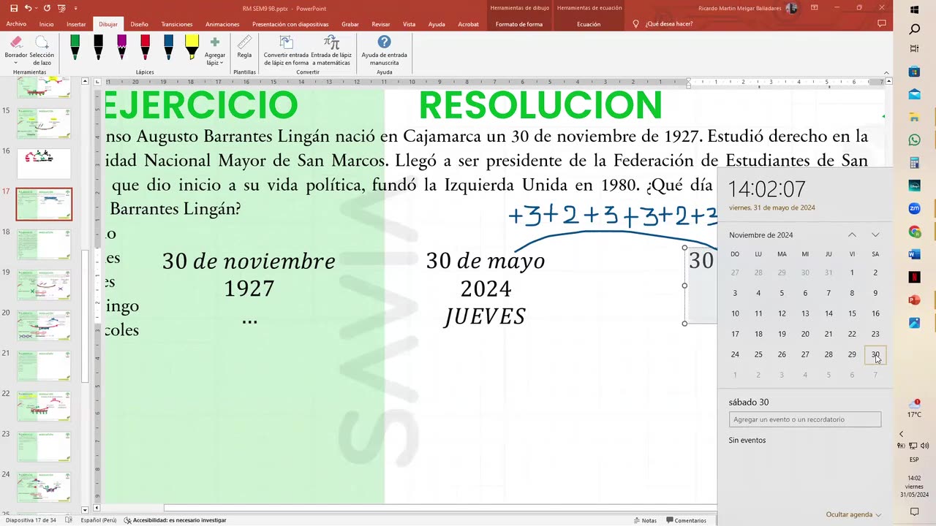Select the dark blue pen
This screenshot has width=936, height=526.
point(168,48)
